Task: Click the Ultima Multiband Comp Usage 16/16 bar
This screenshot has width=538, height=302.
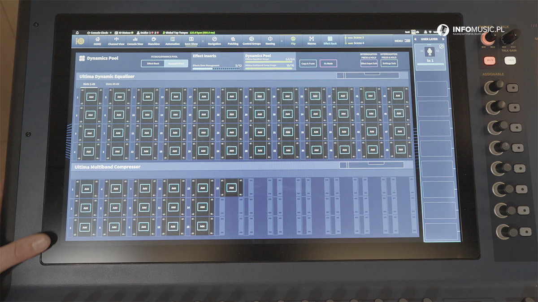Action: [x=269, y=68]
